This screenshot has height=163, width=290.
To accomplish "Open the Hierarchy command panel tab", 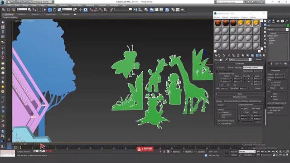I will (273, 21).
